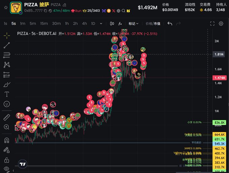Expand the more timeframes dropdown arrow
The height and width of the screenshot is (173, 229).
101,24
